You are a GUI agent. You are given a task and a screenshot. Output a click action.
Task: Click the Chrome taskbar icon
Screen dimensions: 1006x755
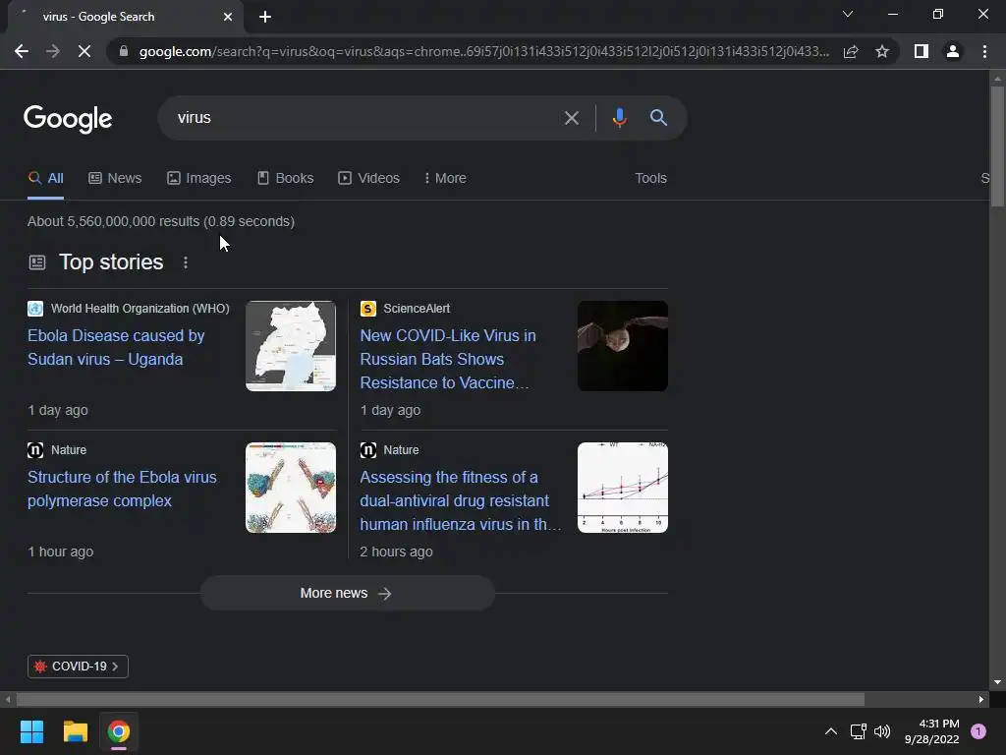tap(118, 731)
